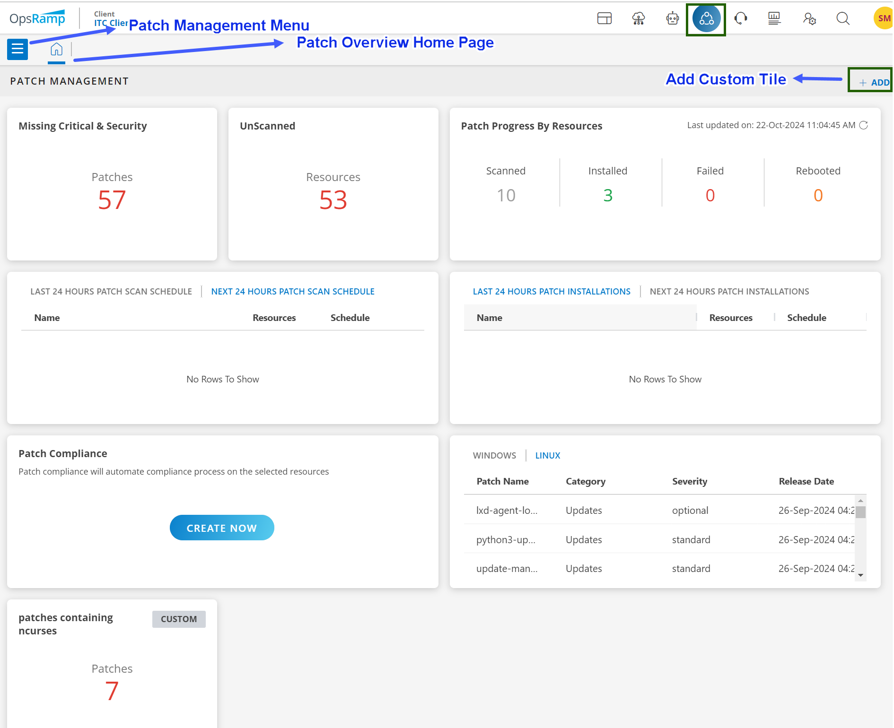This screenshot has width=894, height=728.
Task: Go to the Patch Overview home icon
Action: [x=56, y=49]
